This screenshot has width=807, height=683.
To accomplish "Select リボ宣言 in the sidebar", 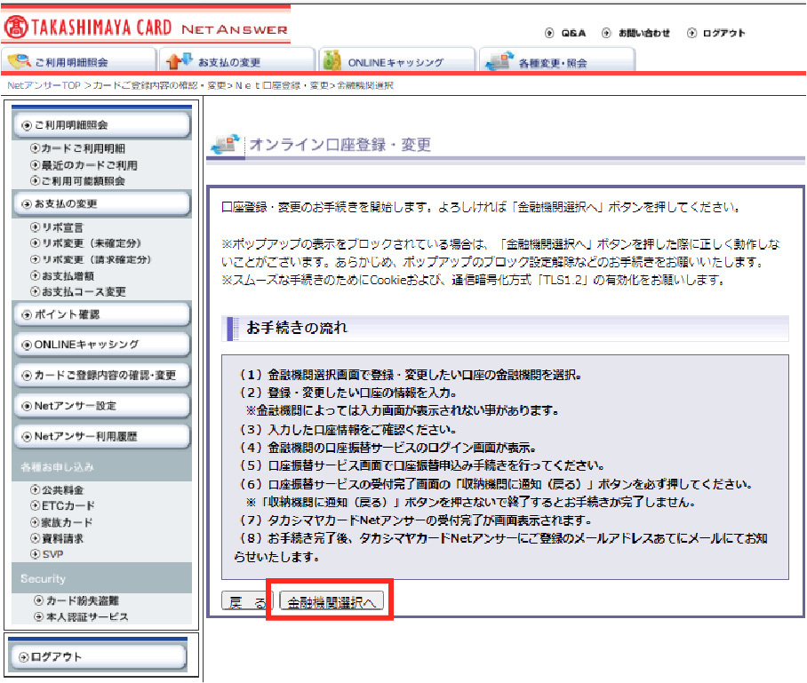I will click(62, 227).
